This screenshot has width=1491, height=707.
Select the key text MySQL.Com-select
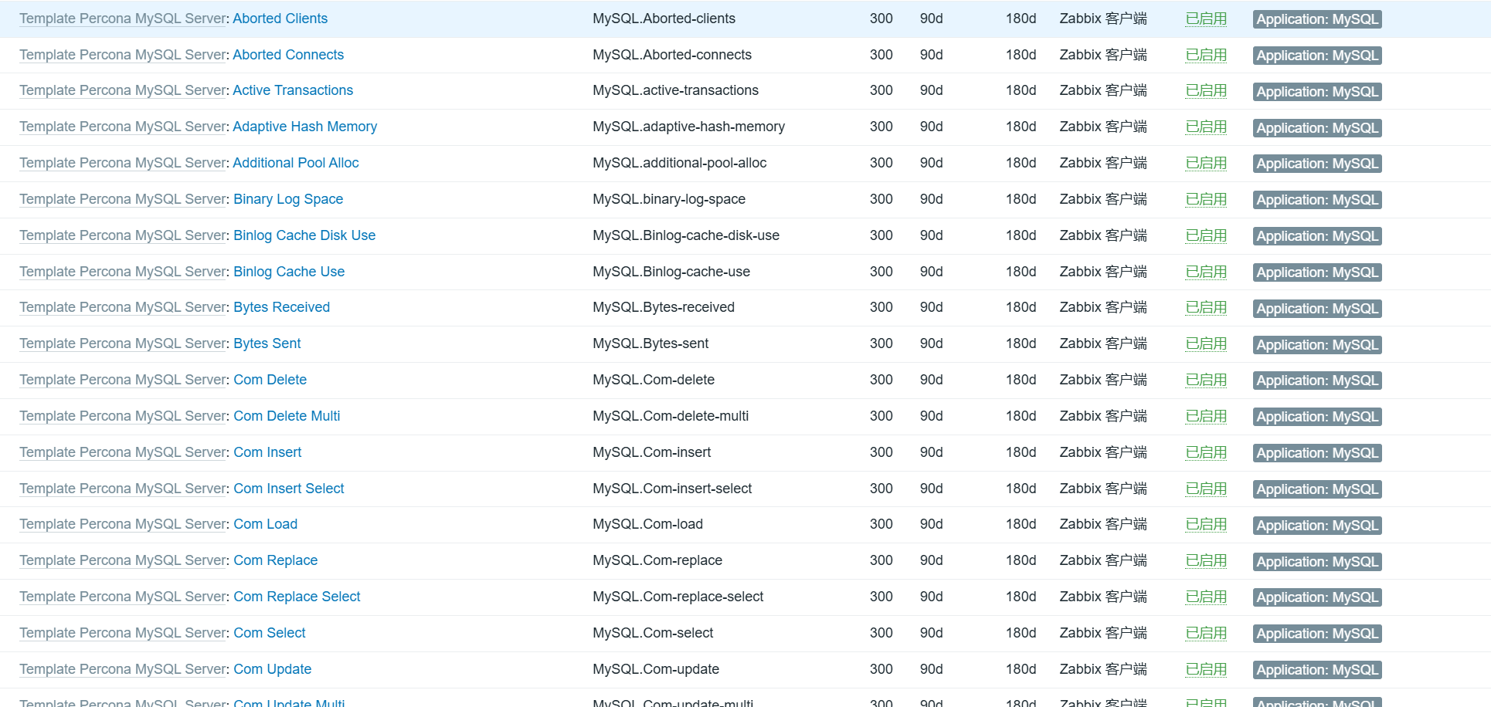653,633
